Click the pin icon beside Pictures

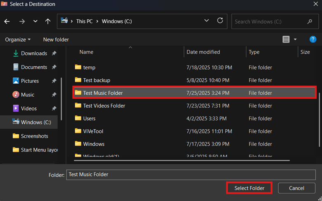(x=54, y=81)
